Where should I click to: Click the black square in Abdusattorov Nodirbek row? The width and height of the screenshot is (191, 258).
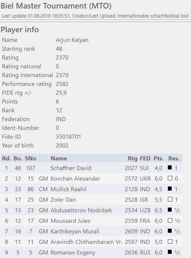click(170, 210)
